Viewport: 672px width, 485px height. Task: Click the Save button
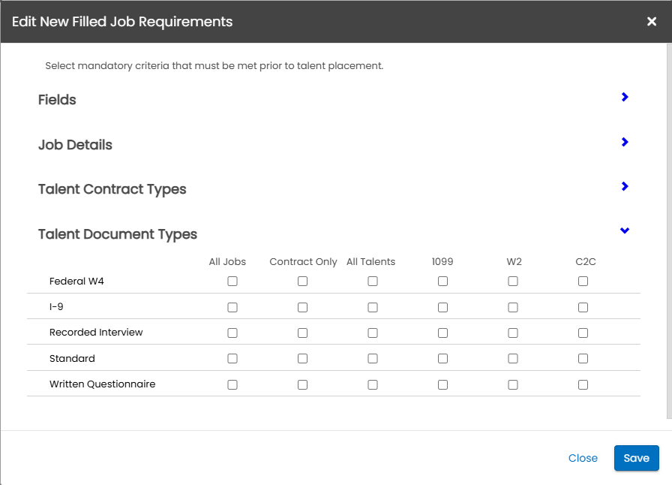pos(636,458)
